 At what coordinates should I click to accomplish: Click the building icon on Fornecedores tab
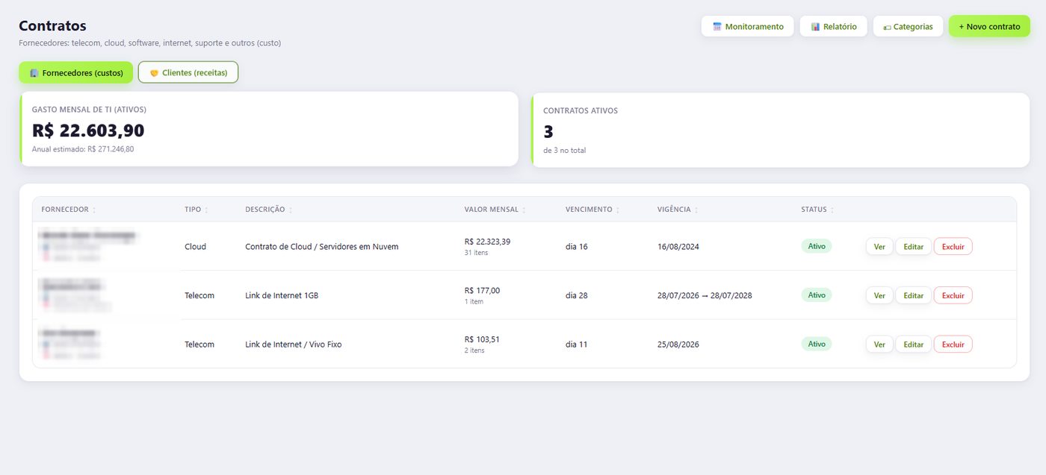pyautogui.click(x=34, y=73)
